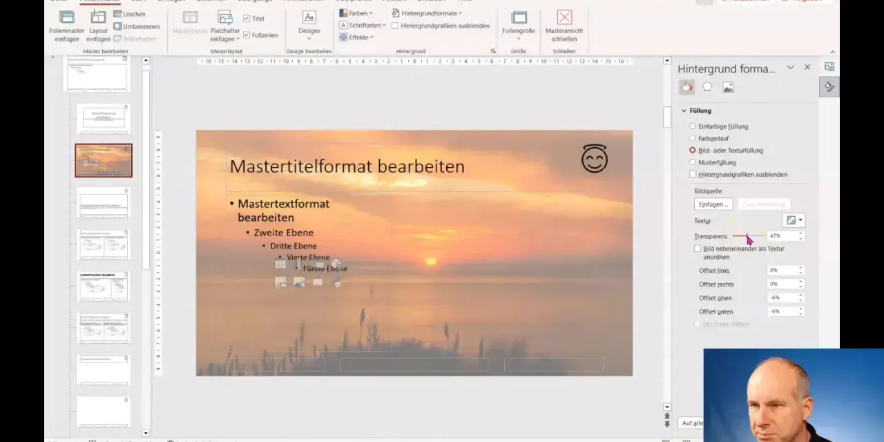Toggle Bild nebeneinander als Textur anordnen
884x442 pixels.
tap(698, 249)
